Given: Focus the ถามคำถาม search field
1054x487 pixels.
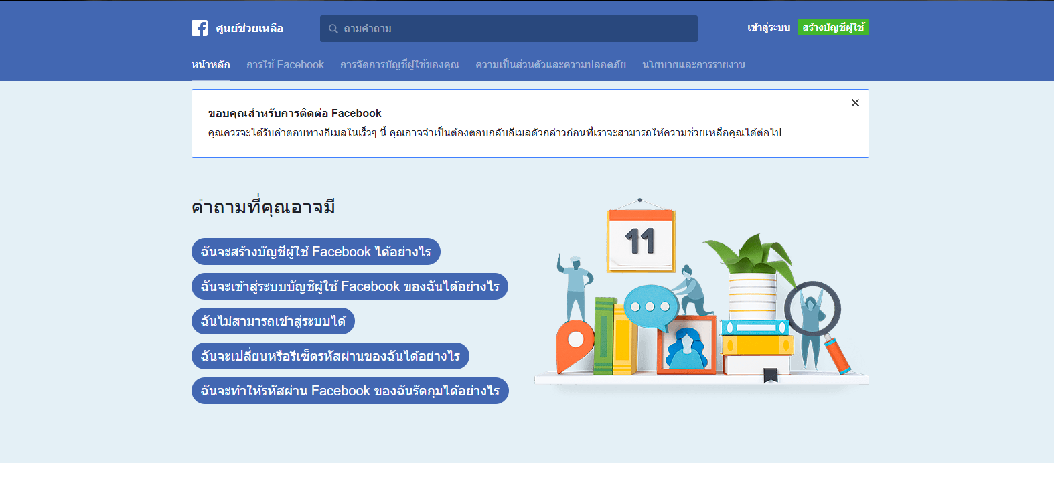Looking at the screenshot, I should [509, 29].
